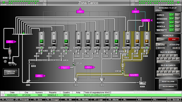The width and height of the screenshot is (182, 102).
Task: Click the blower fan icon at bottom left
Action: pyautogui.click(x=28, y=81)
